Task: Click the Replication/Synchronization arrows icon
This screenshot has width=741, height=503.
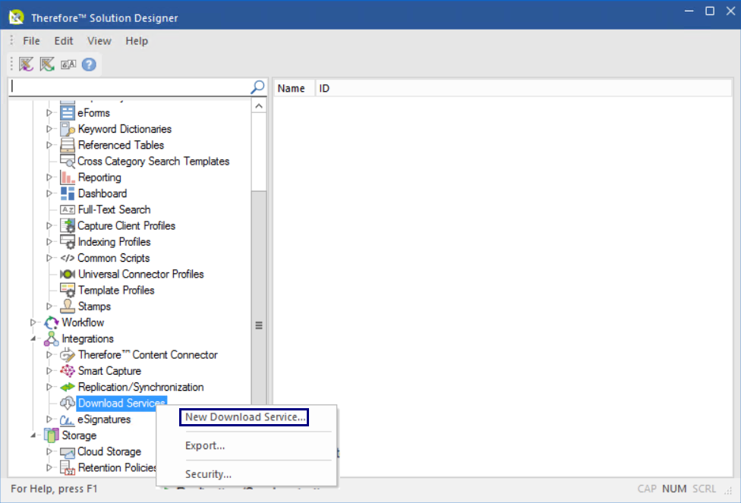Action: (x=68, y=387)
